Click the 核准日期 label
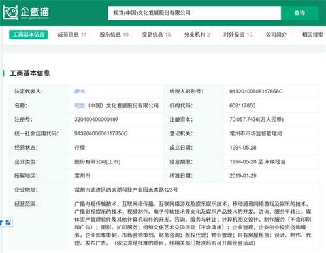 [181, 176]
